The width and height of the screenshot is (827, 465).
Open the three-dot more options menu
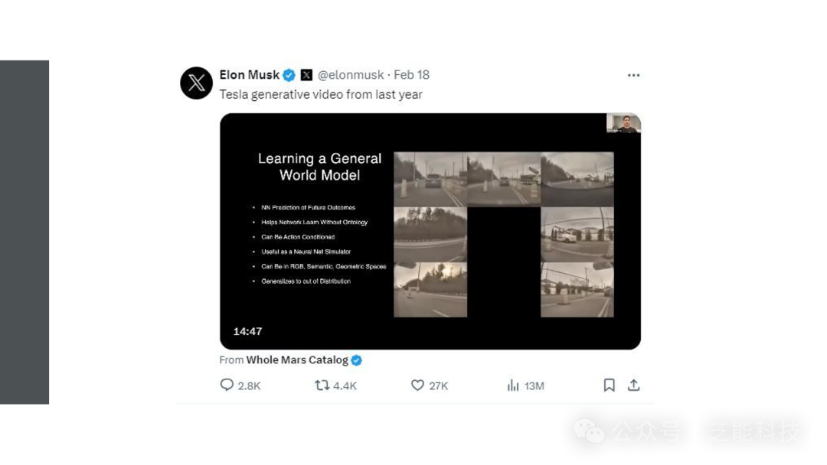(x=633, y=75)
